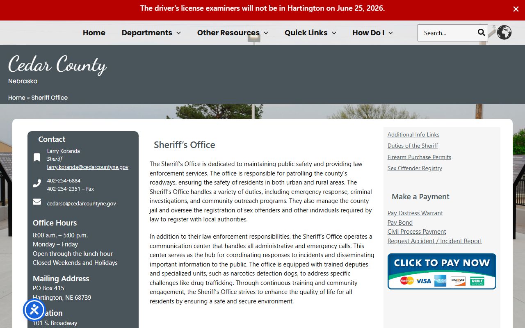The width and height of the screenshot is (525, 328).
Task: Open Additional Info Links
Action: (413, 134)
